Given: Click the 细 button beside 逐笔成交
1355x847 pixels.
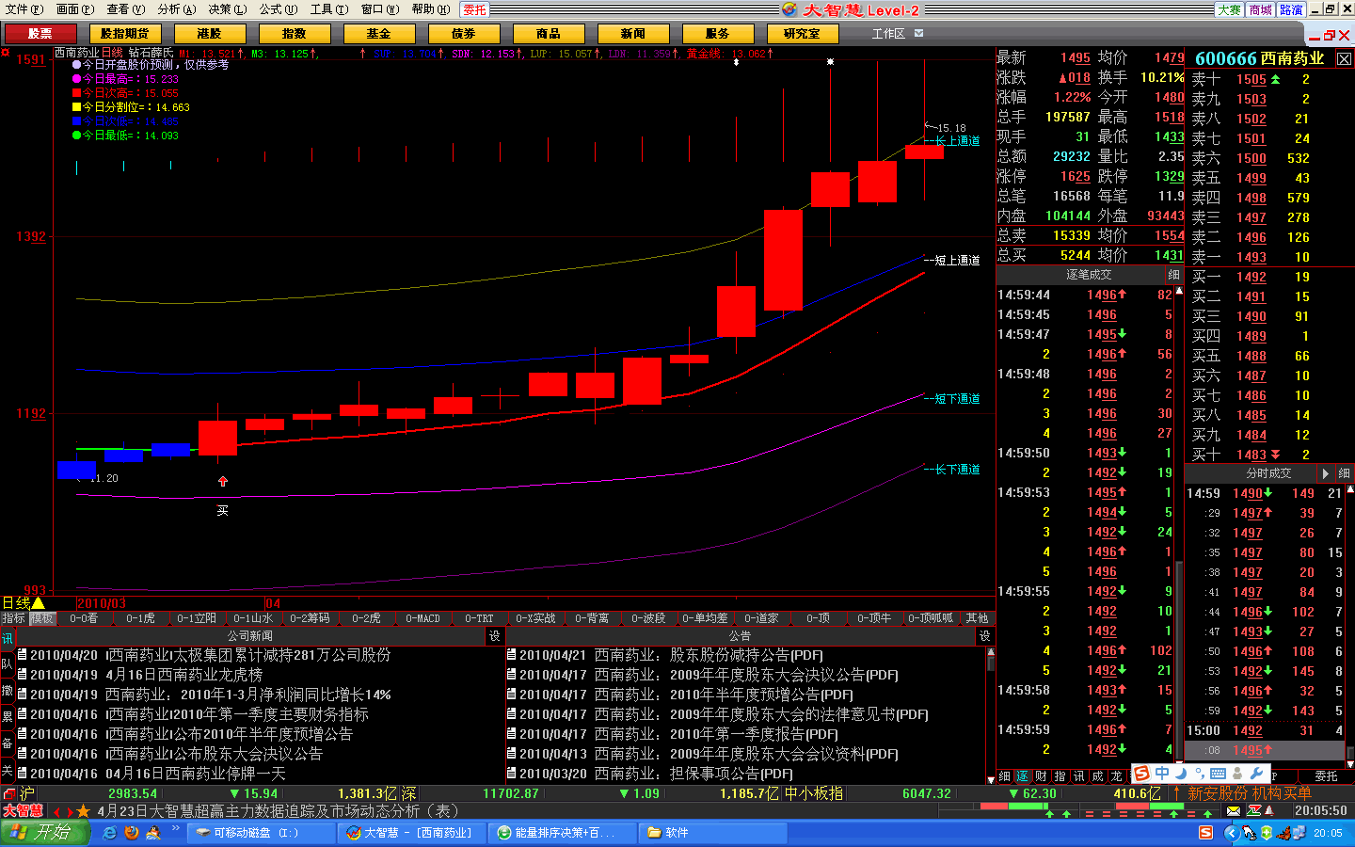Looking at the screenshot, I should [1173, 275].
